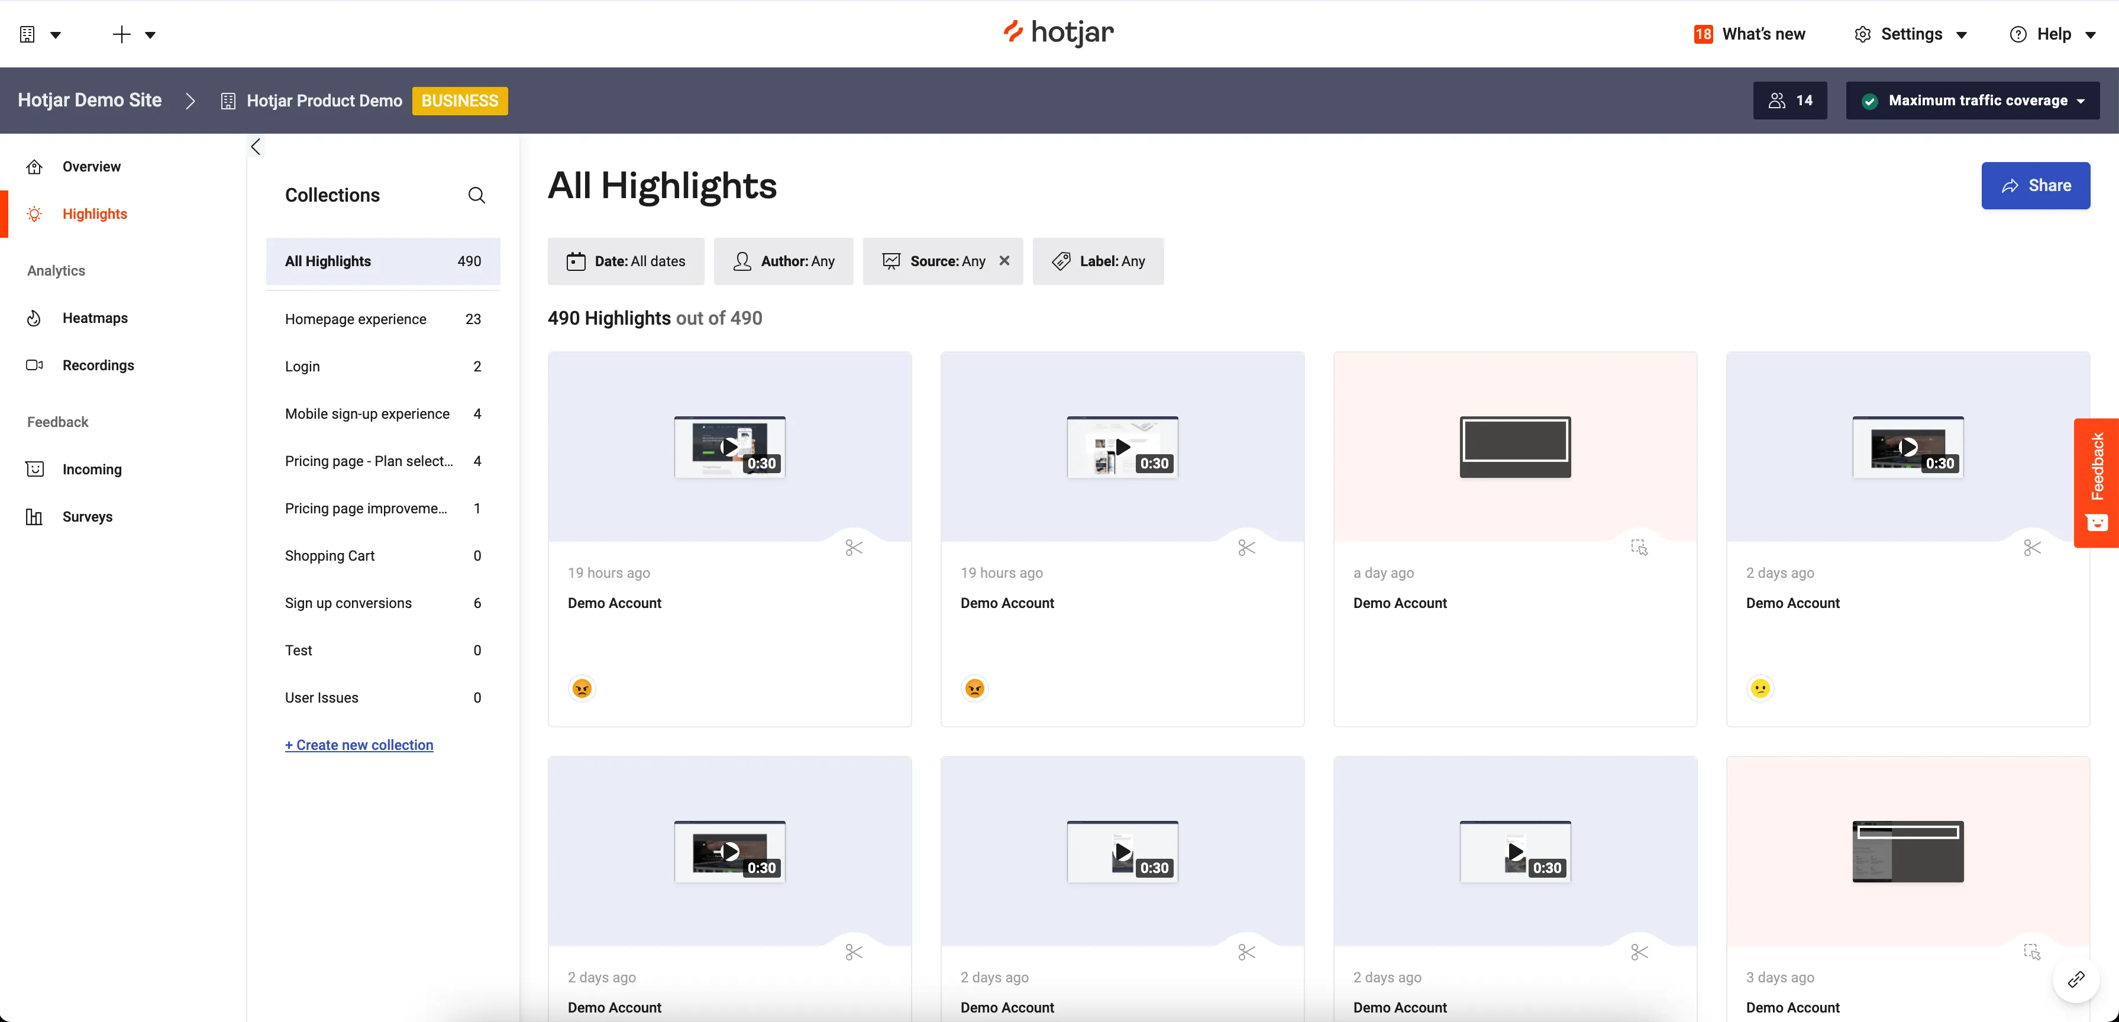Click the Share button
This screenshot has width=2119, height=1022.
click(x=2035, y=186)
